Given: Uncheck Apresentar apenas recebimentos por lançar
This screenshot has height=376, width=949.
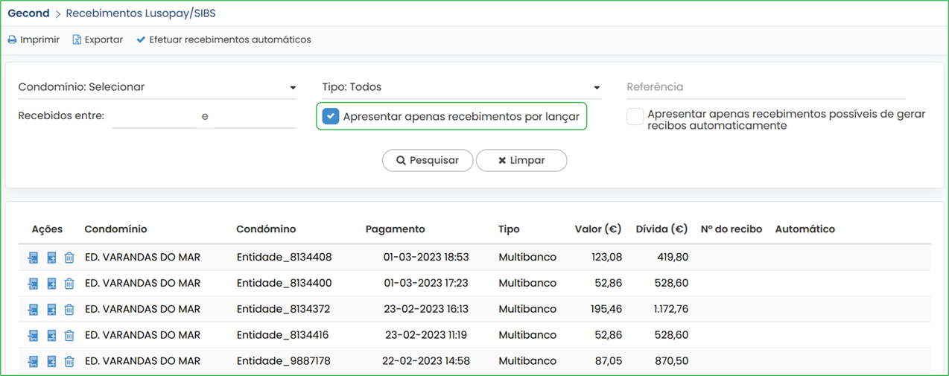Looking at the screenshot, I should 331,116.
